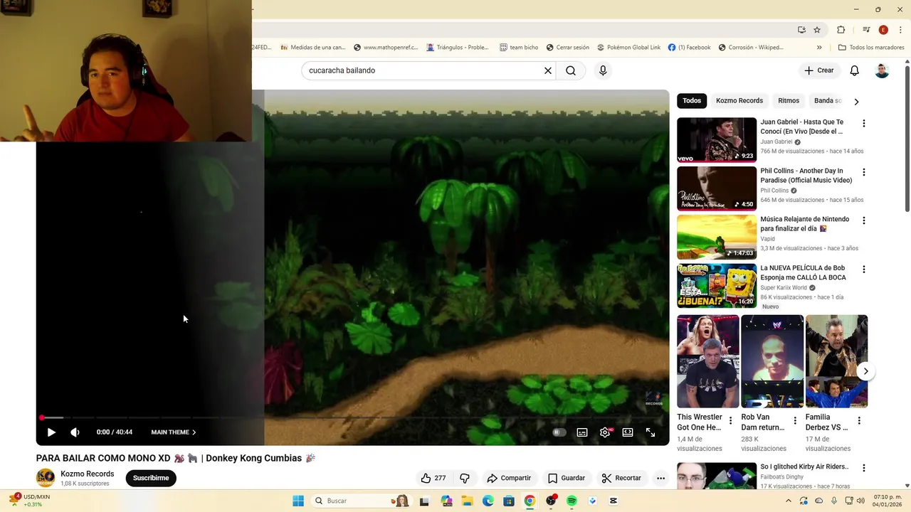Open player settings gear with HD badge

coord(605,432)
